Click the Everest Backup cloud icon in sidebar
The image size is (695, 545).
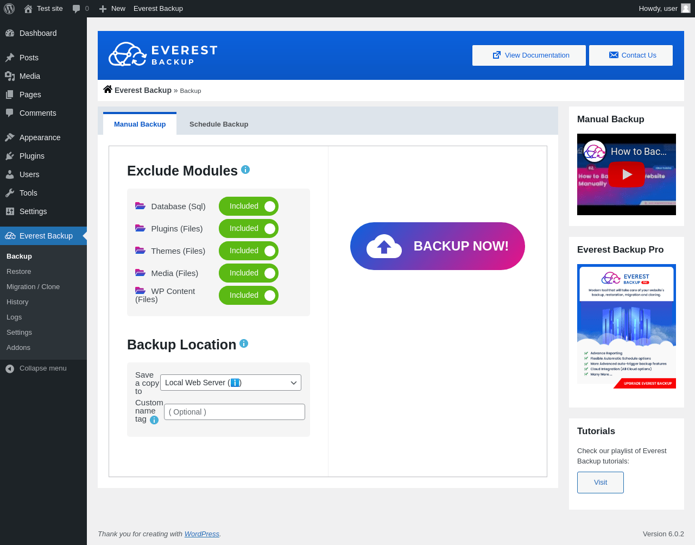coord(10,236)
